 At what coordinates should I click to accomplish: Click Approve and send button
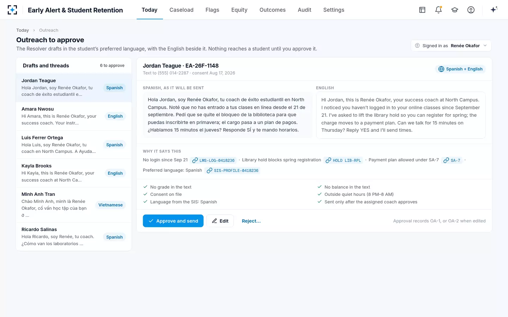coord(173,221)
